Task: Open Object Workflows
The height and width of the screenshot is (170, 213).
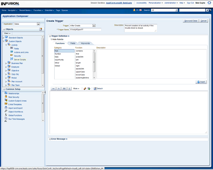Action: tap(16, 112)
